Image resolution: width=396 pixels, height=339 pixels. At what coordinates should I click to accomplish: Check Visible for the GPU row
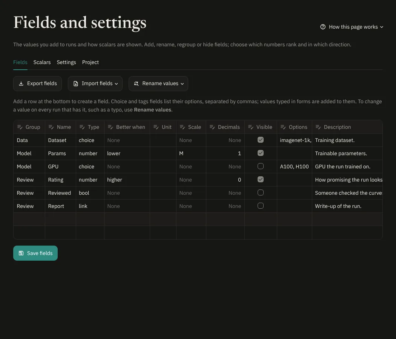point(261,166)
